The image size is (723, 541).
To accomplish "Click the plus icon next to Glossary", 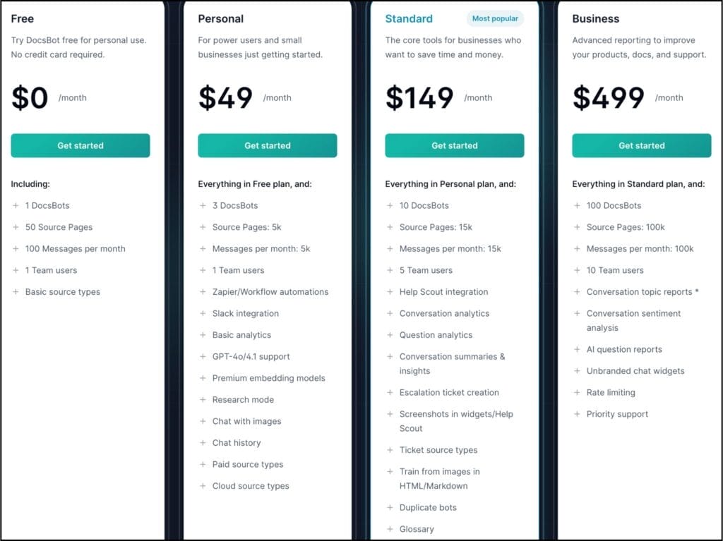I will tap(390, 529).
